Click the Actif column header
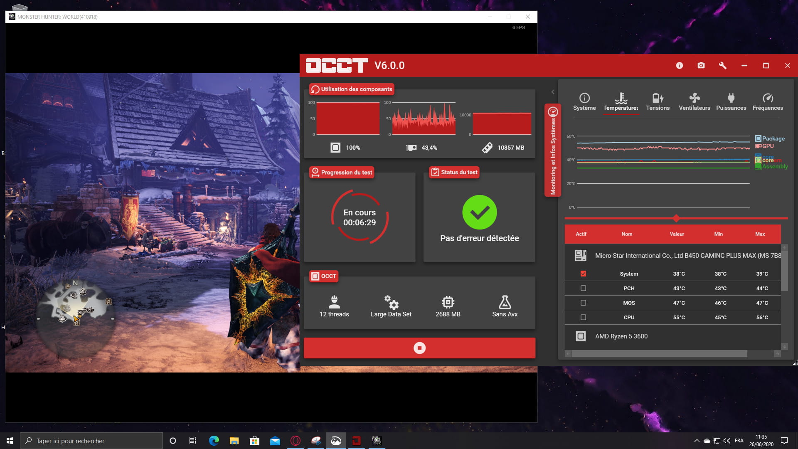The image size is (798, 449). [581, 234]
